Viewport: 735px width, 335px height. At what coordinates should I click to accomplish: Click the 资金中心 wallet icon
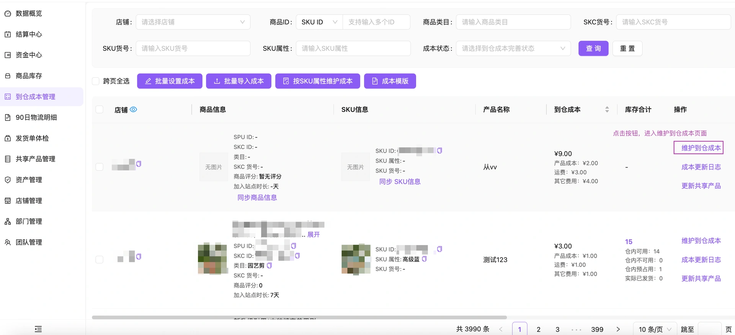8,55
